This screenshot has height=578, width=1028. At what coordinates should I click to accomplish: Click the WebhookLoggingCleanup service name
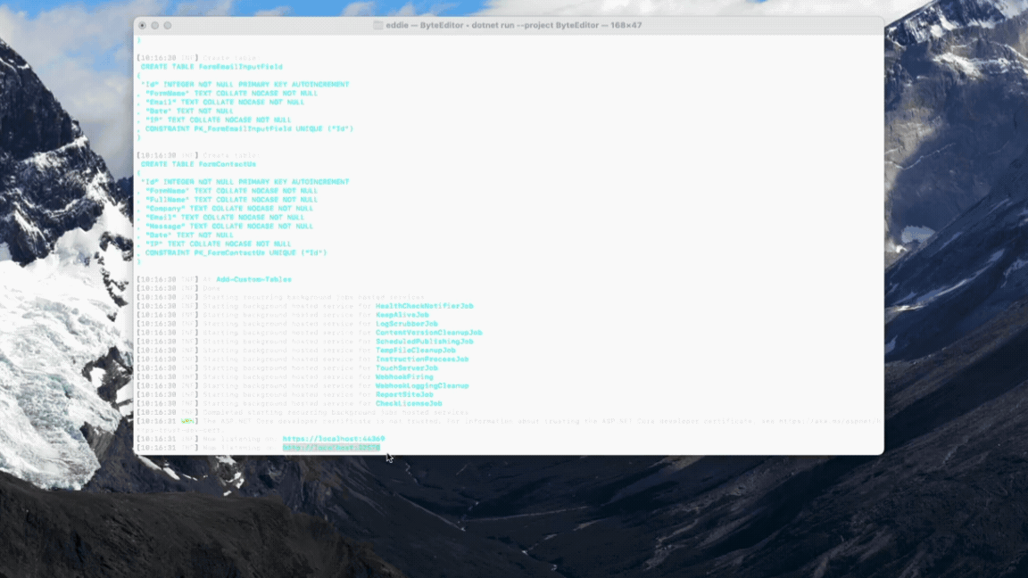point(421,386)
